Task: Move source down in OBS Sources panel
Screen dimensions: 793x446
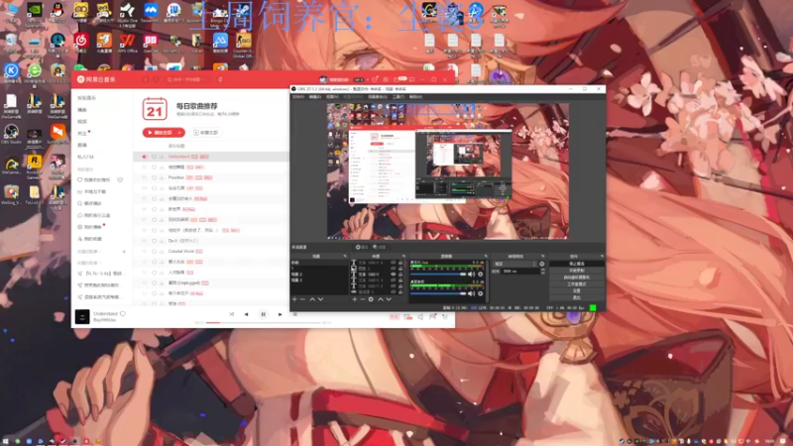Action: click(x=389, y=299)
